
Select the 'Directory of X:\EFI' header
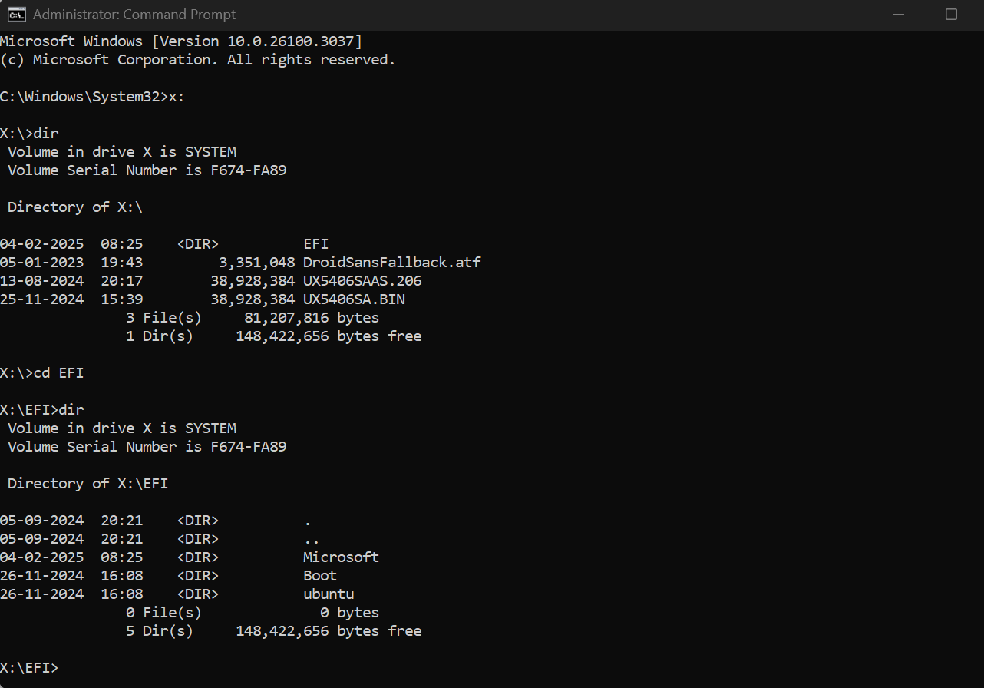[x=84, y=483]
